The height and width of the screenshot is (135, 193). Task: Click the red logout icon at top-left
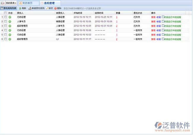point(2,3)
